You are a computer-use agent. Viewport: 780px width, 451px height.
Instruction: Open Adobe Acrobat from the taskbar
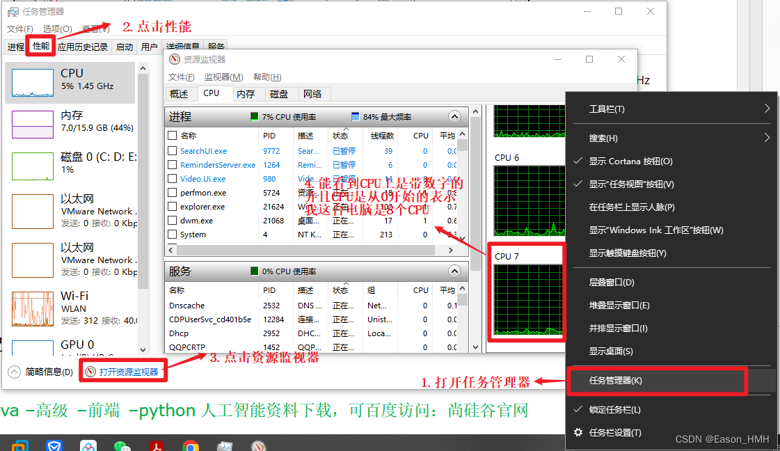tap(157, 447)
